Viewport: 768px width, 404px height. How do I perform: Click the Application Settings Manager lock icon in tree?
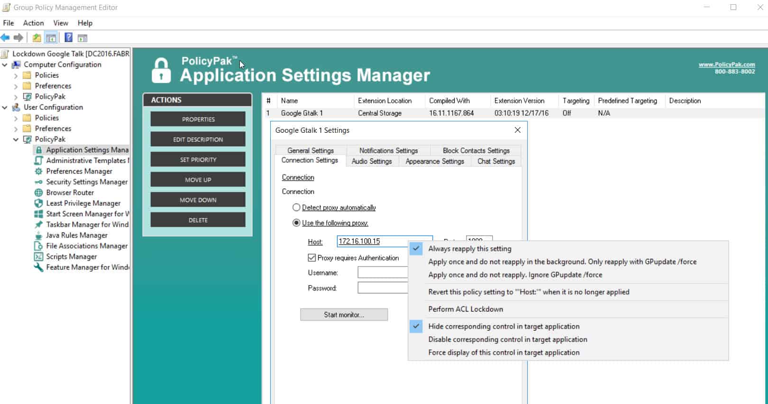[39, 150]
